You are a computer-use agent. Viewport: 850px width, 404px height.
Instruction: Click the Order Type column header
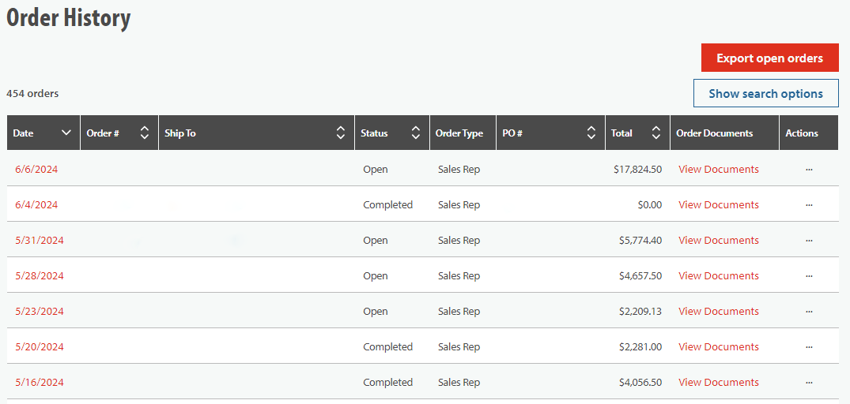459,133
